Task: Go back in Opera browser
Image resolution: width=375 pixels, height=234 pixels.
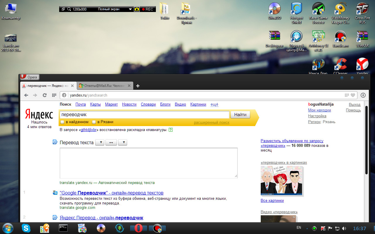Action: 26,95
